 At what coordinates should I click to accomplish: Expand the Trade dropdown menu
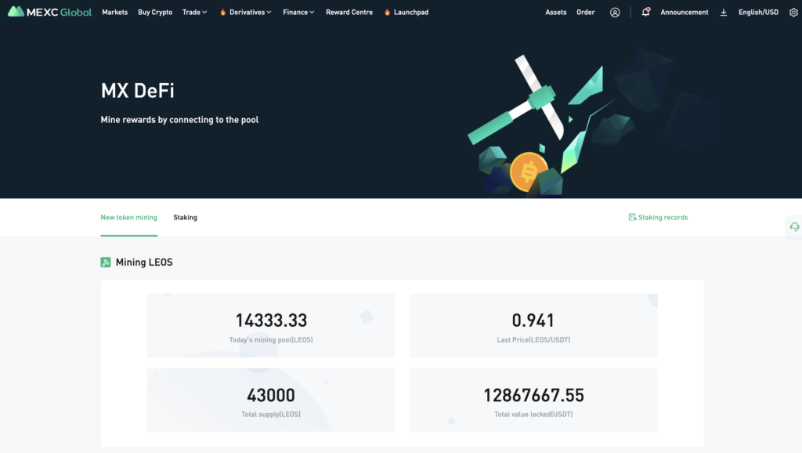(x=194, y=13)
